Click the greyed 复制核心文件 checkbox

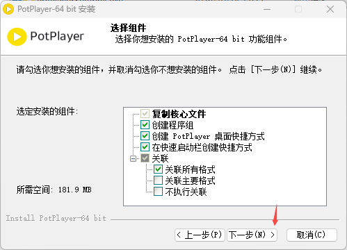pos(145,113)
